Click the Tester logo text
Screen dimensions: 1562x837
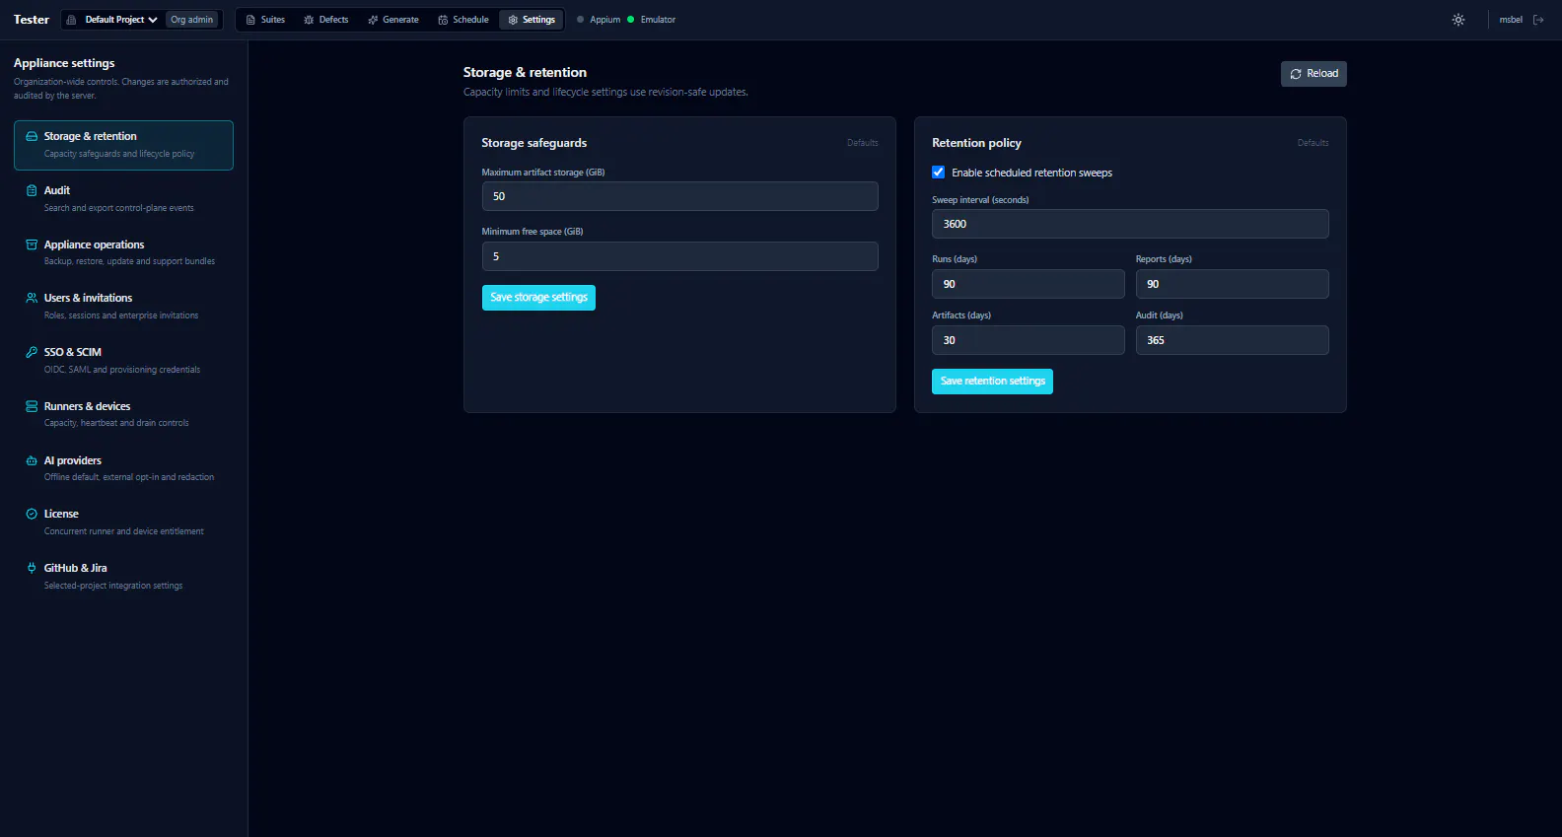tap(32, 20)
